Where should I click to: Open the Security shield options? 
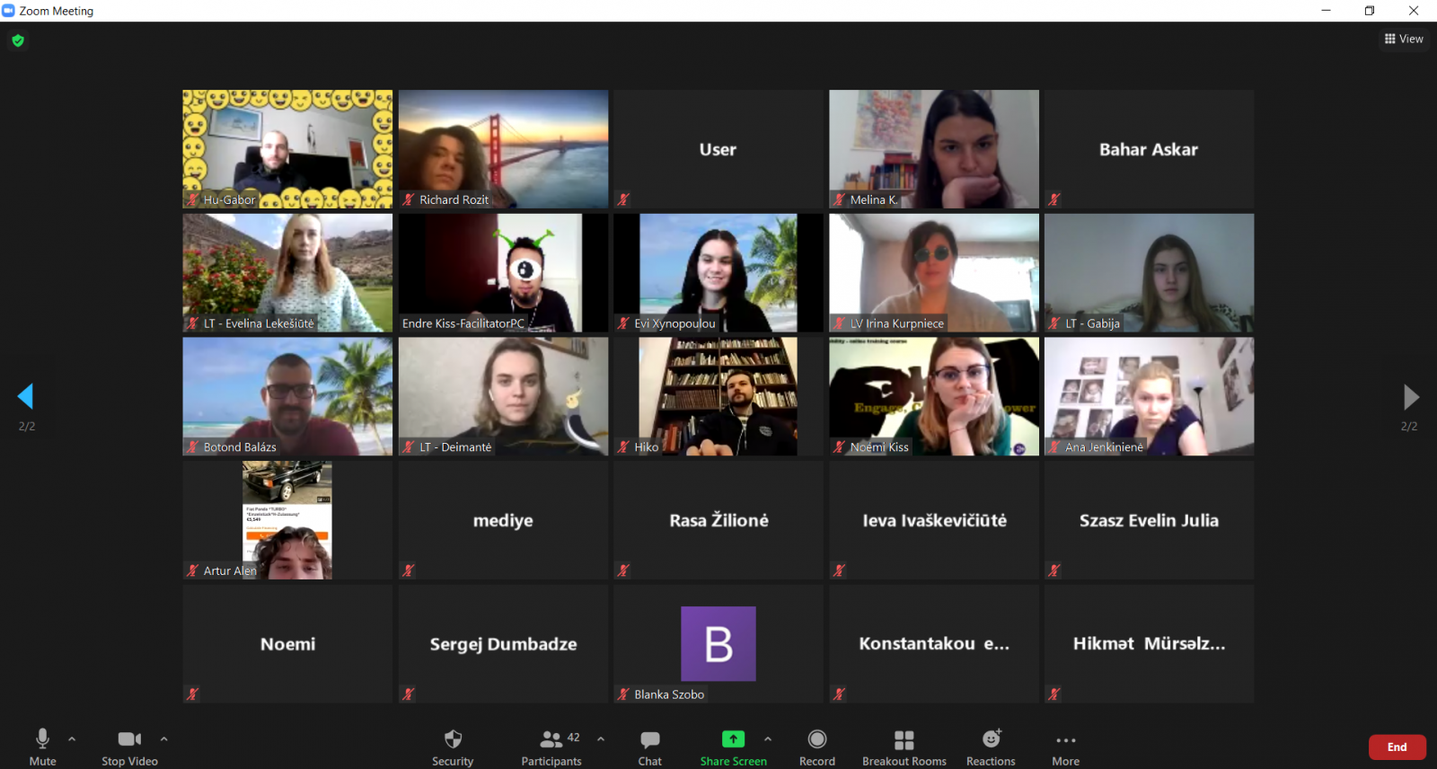click(453, 747)
